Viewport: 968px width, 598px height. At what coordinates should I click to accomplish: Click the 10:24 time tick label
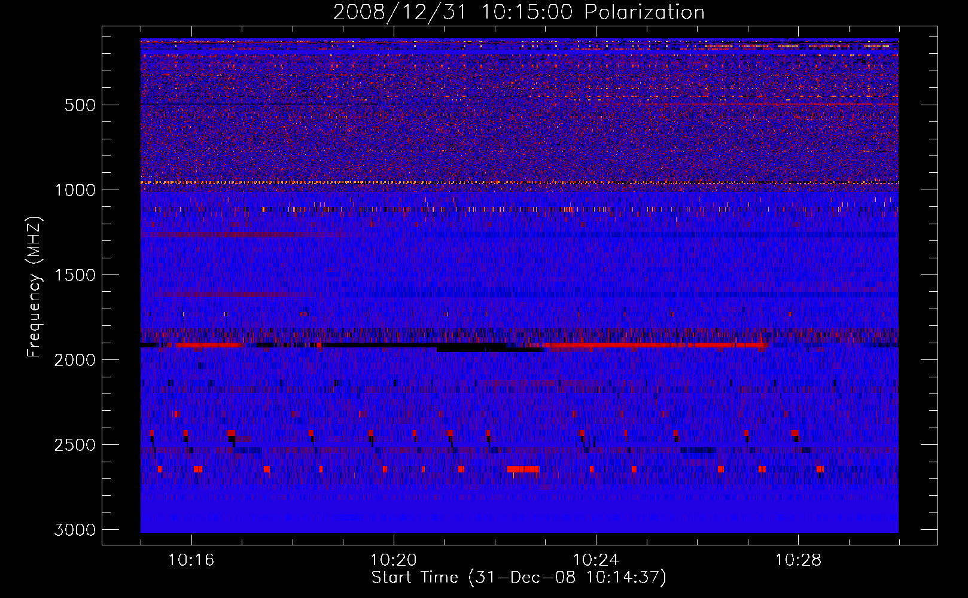(596, 560)
